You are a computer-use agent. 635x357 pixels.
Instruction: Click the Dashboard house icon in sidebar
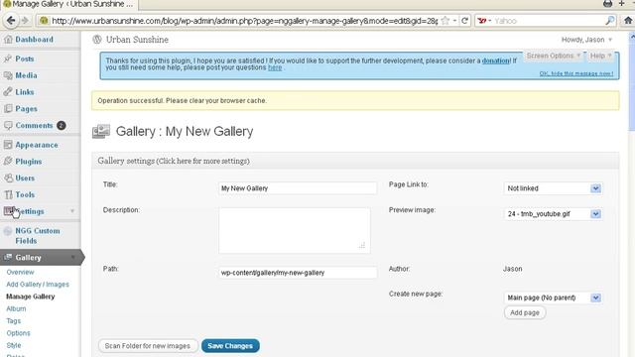click(8, 40)
